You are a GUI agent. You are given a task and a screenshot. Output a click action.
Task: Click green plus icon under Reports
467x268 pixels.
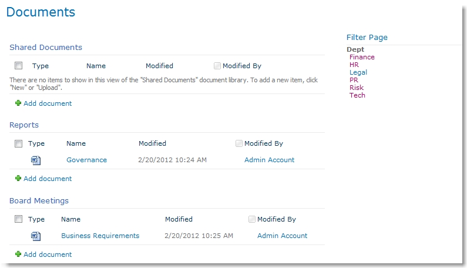pos(18,179)
